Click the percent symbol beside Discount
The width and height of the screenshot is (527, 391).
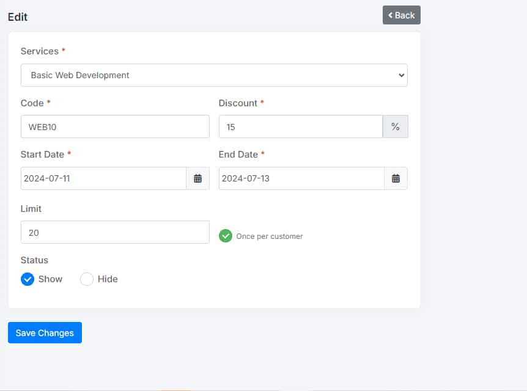coord(395,127)
